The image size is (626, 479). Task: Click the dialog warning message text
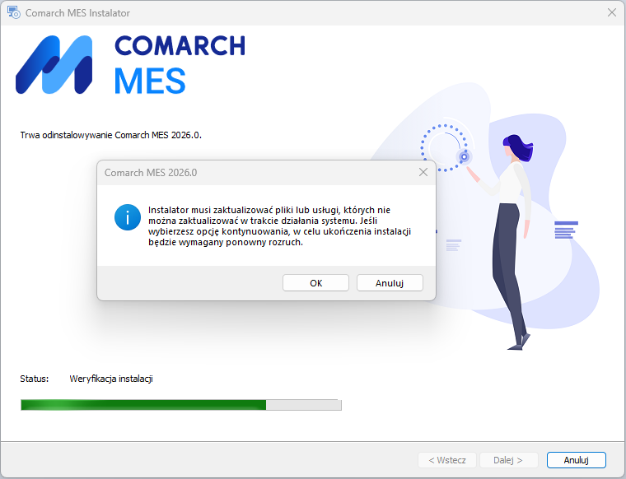click(279, 226)
